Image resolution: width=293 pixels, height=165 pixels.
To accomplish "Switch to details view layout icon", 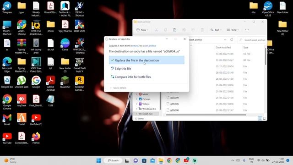I will tap(260, 119).
